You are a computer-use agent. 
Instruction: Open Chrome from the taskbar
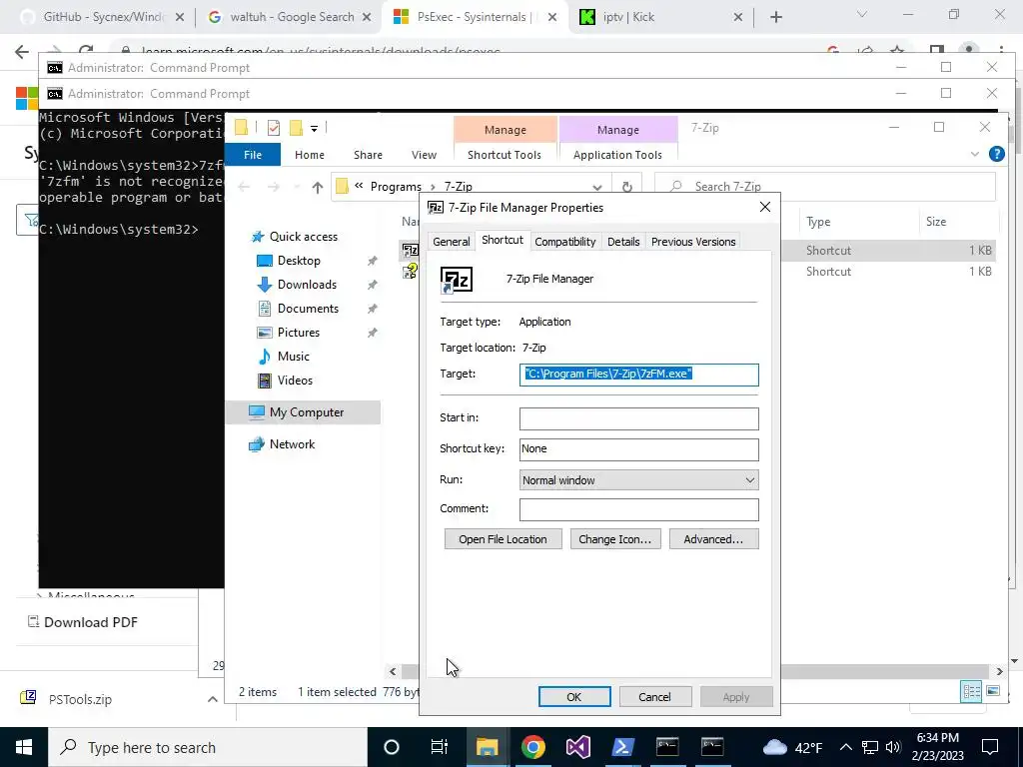pos(533,747)
